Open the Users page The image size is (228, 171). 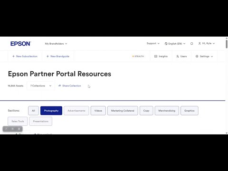[181, 57]
